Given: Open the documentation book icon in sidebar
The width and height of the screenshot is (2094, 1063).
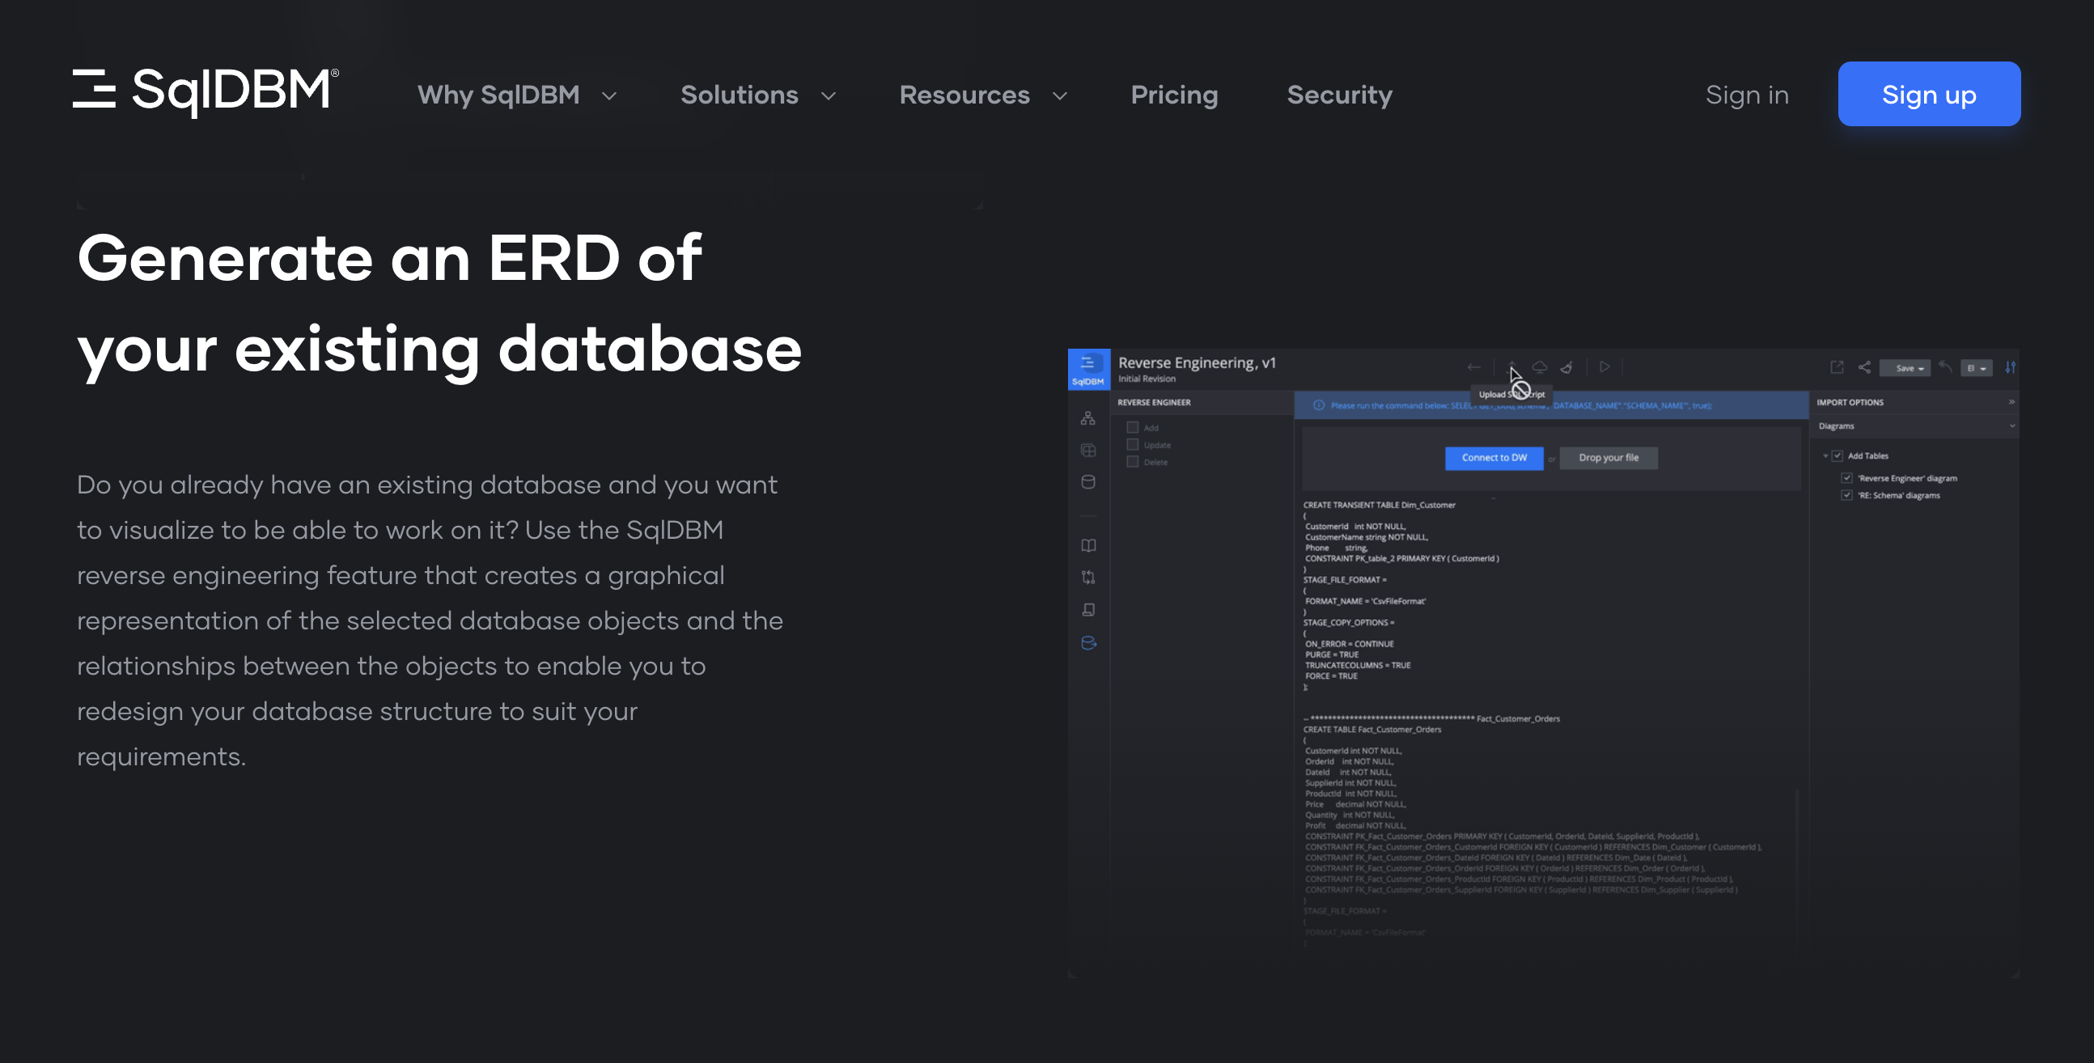Looking at the screenshot, I should coord(1087,544).
